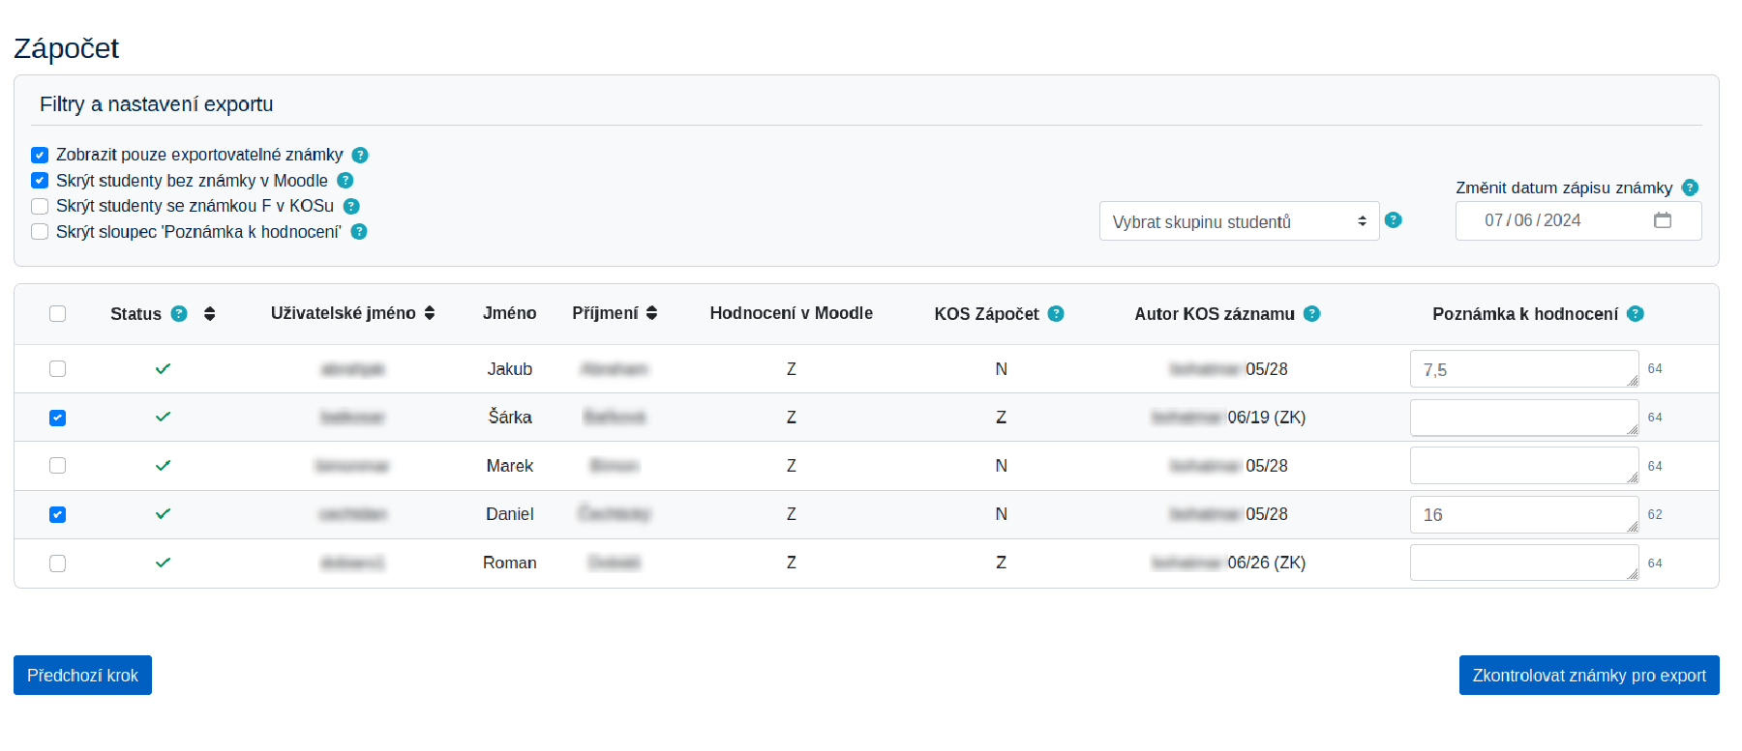Check 'Skrýt sloupec Poznámka k hodnocení' option
Viewport: 1742px width, 751px height.
(40, 232)
